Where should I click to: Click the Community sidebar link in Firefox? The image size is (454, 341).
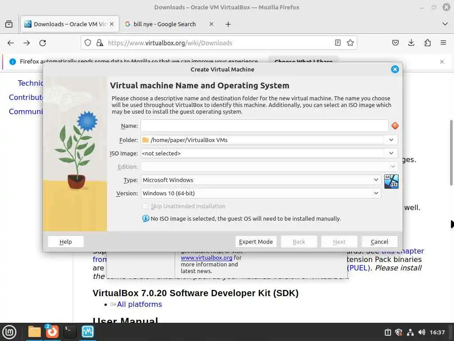(26, 111)
